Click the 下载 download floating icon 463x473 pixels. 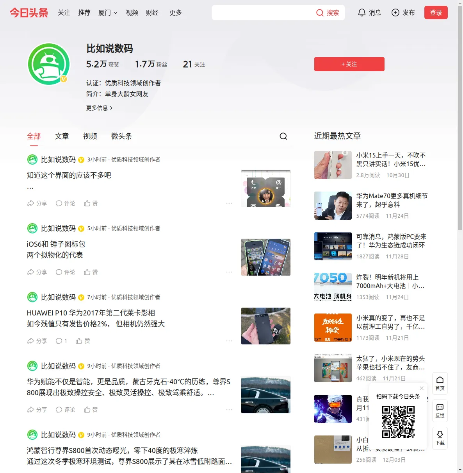pos(440,438)
